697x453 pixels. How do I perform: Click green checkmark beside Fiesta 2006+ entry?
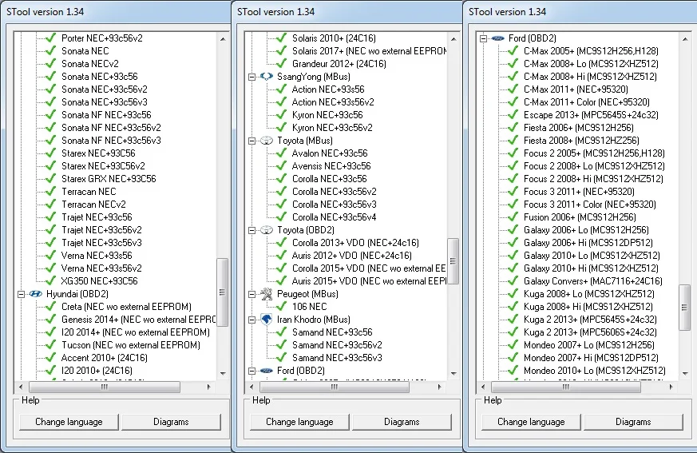(x=513, y=128)
